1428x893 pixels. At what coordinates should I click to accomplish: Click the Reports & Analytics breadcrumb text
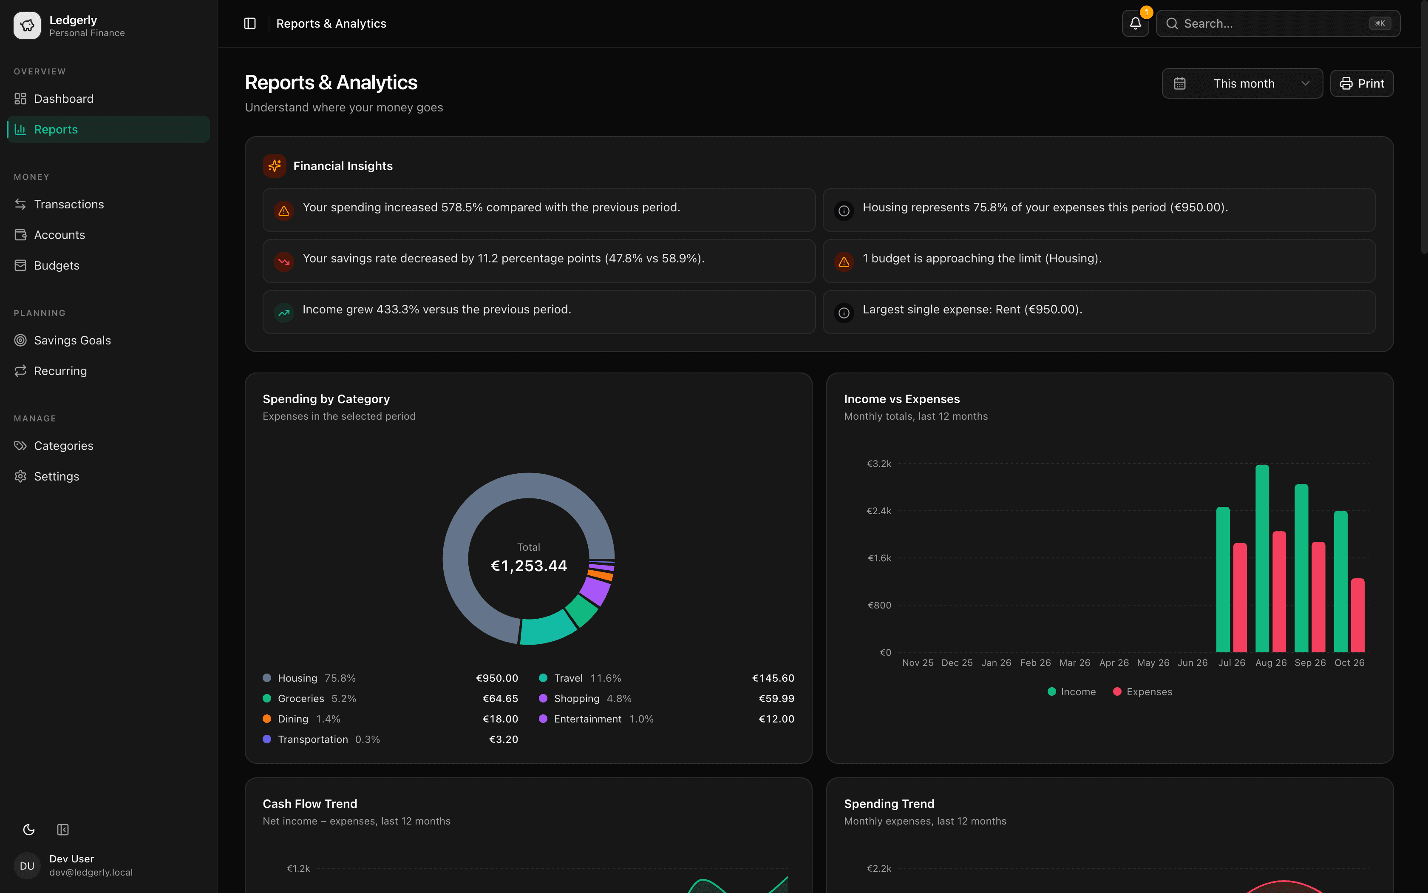pos(331,24)
